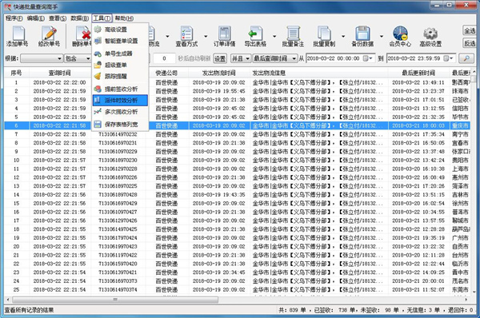This screenshot has height=318, width=480.
Task: Click the 批量复制 copy icon
Action: click(x=324, y=33)
